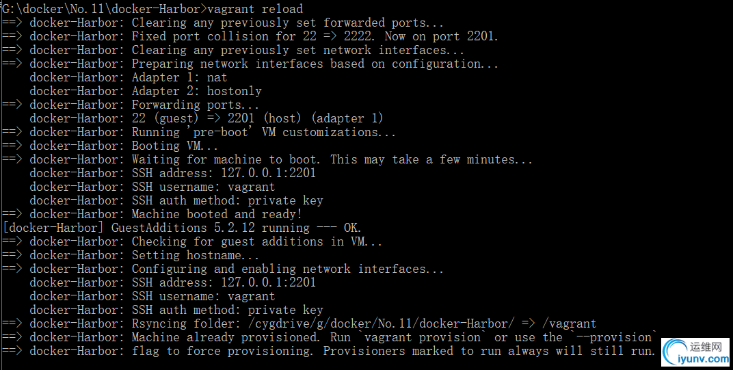Image resolution: width=733 pixels, height=370 pixels.
Task: Click the first 'SSH address: 127.0.0.1:2201' line
Action: [x=172, y=173]
